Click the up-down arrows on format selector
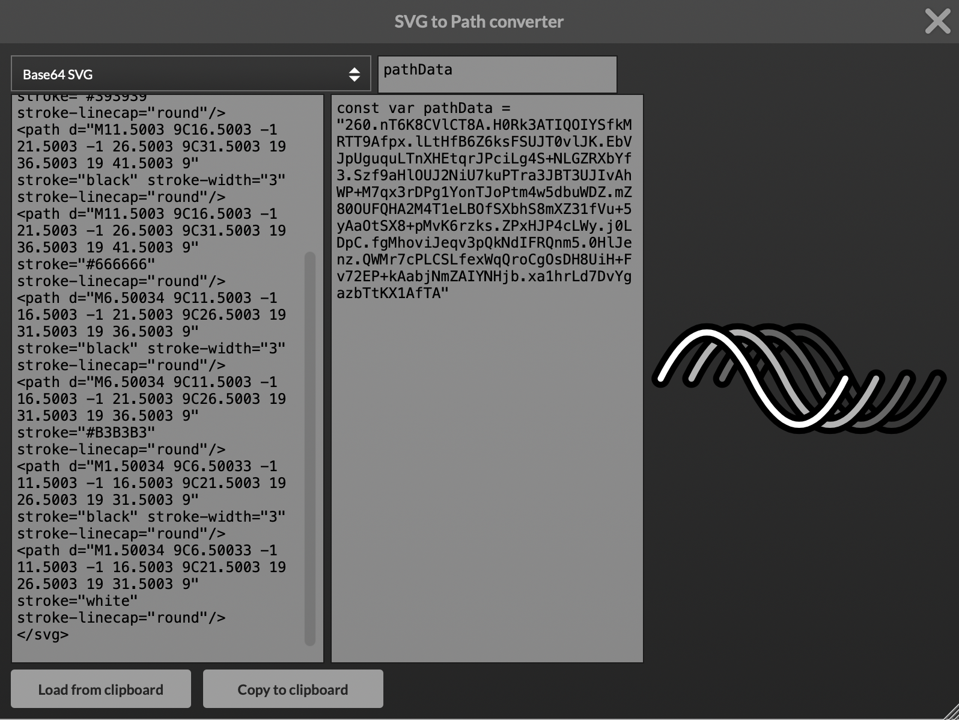This screenshot has width=959, height=720. [x=355, y=75]
